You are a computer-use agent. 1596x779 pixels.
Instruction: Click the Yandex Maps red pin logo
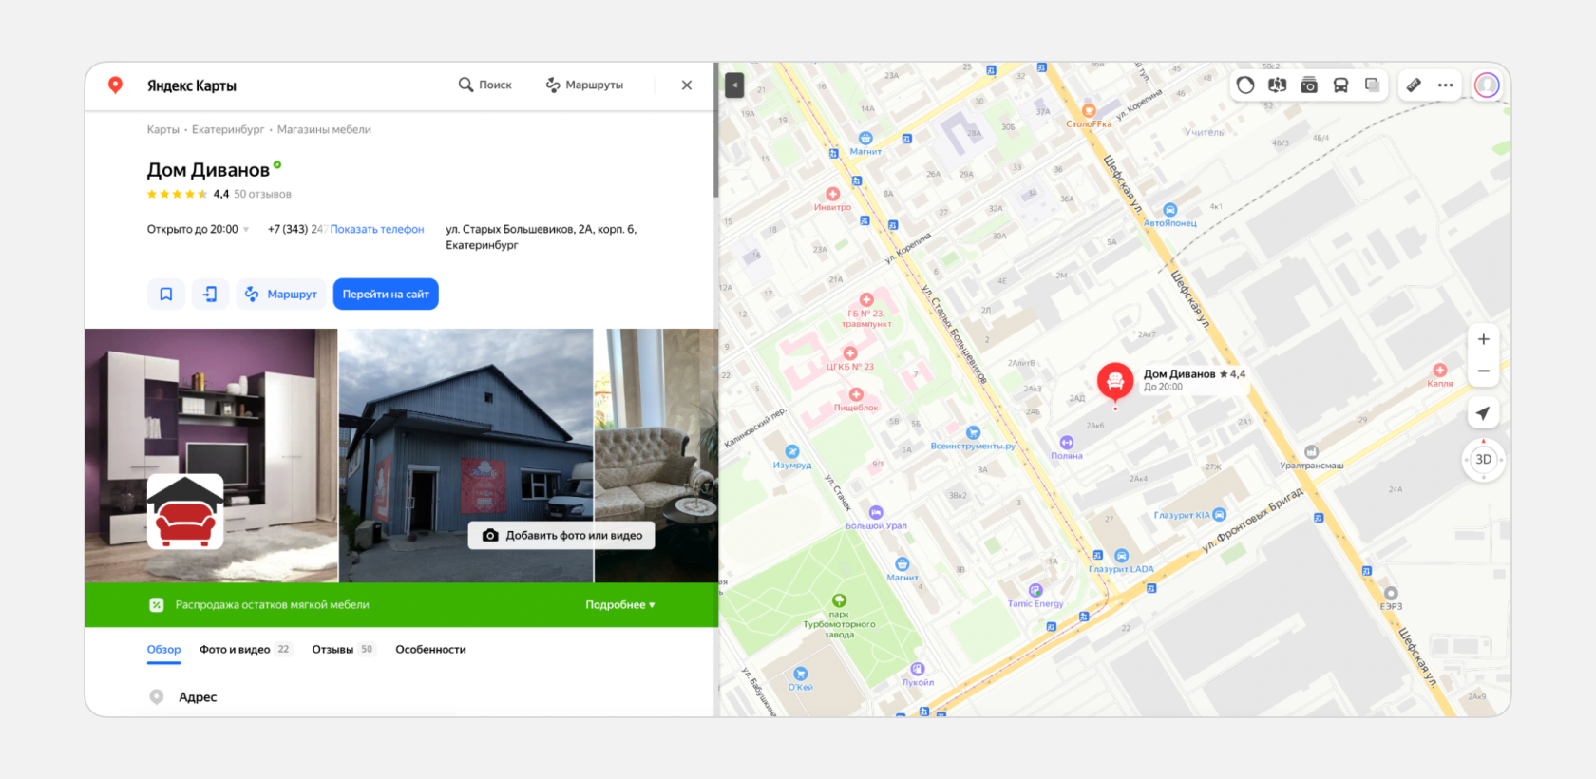[115, 85]
